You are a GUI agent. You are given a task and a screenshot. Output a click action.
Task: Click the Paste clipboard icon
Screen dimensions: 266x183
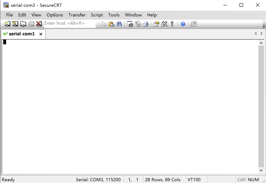point(111,24)
